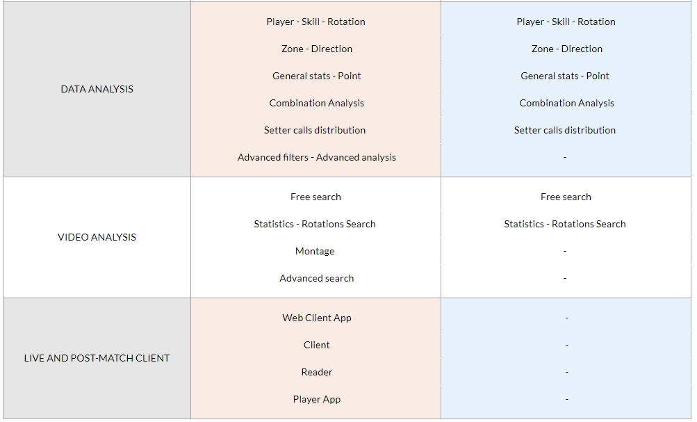The height and width of the screenshot is (422, 697).
Task: Click Setter calls distribution in blue column
Action: 564,130
